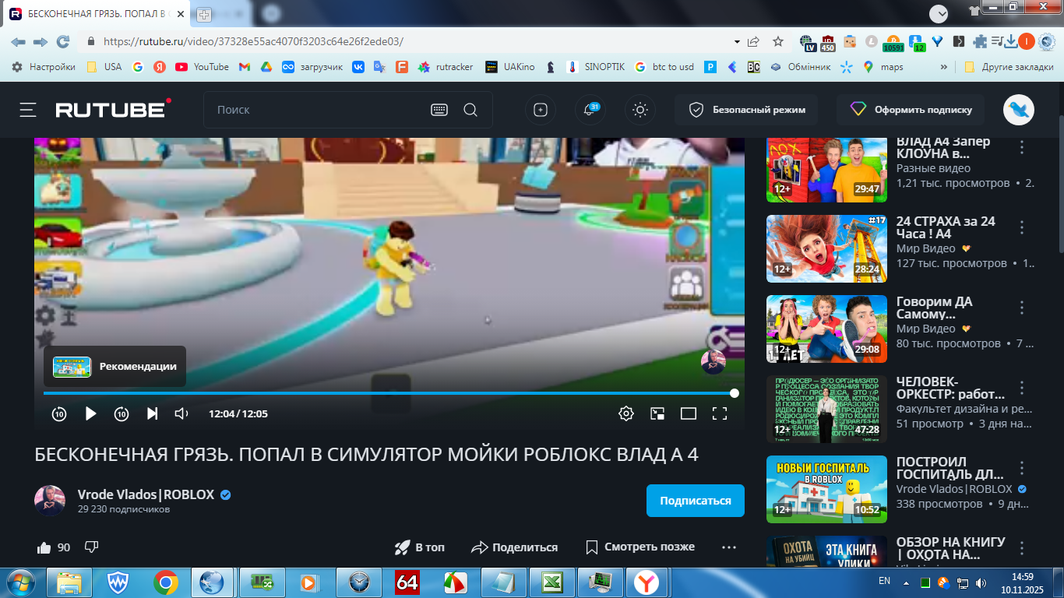This screenshot has height=598, width=1064.
Task: Open the Rutube hamburger menu
Action: pos(28,110)
